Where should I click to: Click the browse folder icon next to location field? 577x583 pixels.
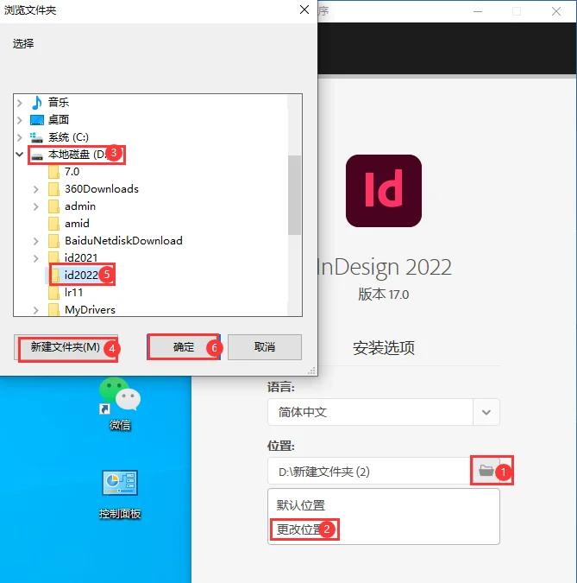(x=486, y=471)
